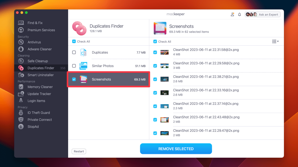Screen dimensions: 298x167
Task: Check the Duplicates category checkbox
Action: tap(74, 52)
